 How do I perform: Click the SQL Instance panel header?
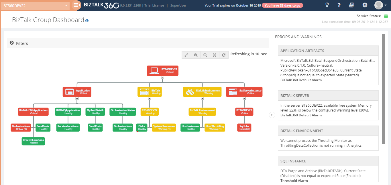coord(328,161)
